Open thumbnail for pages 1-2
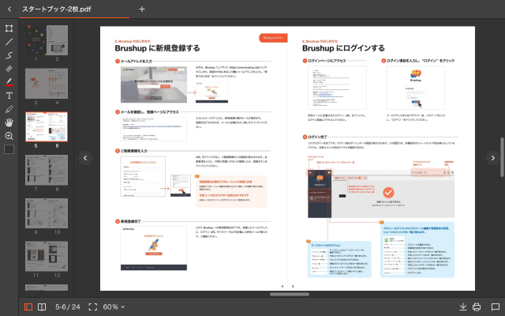 click(x=47, y=40)
